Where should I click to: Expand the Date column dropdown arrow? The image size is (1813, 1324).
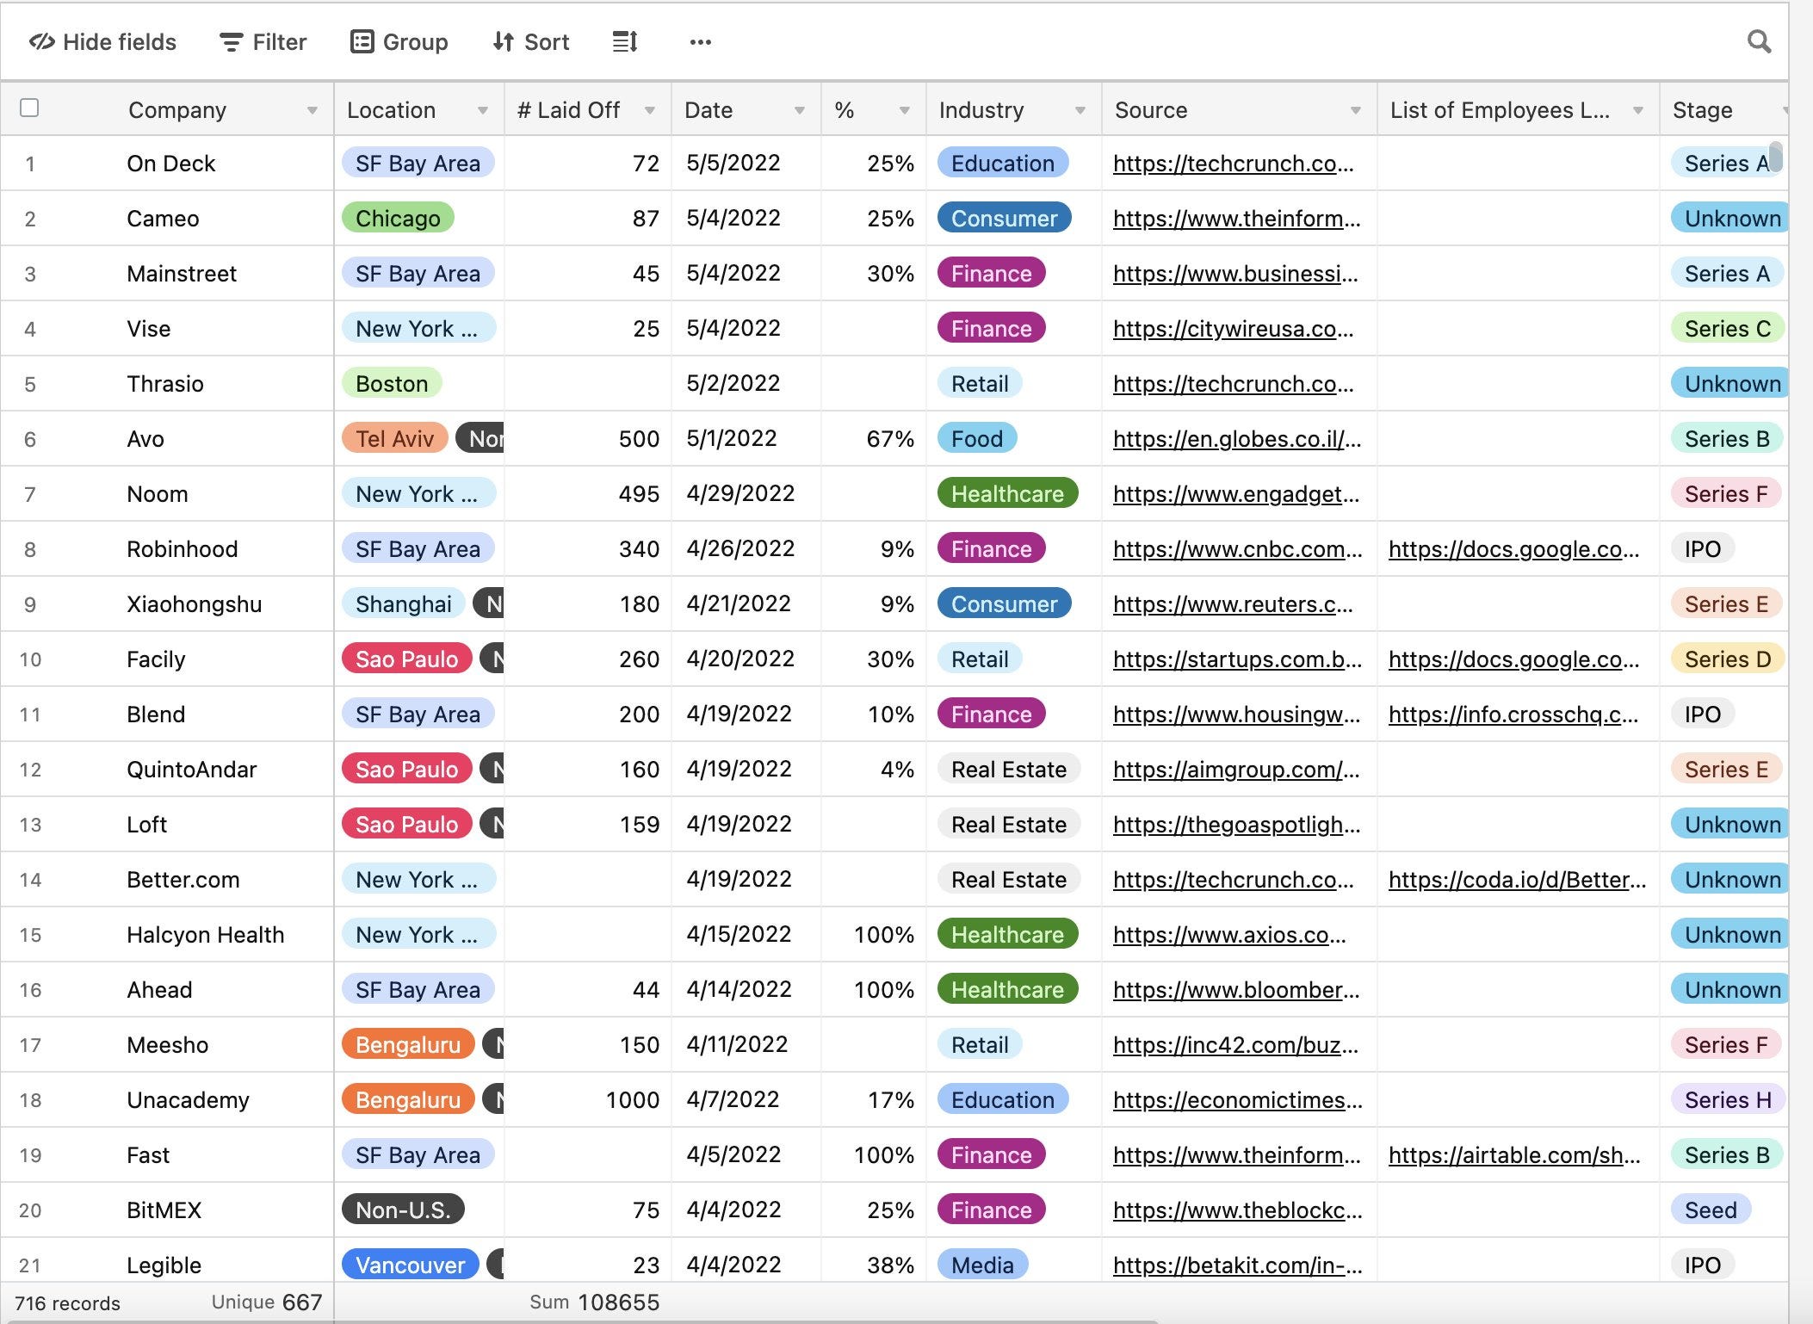800,110
